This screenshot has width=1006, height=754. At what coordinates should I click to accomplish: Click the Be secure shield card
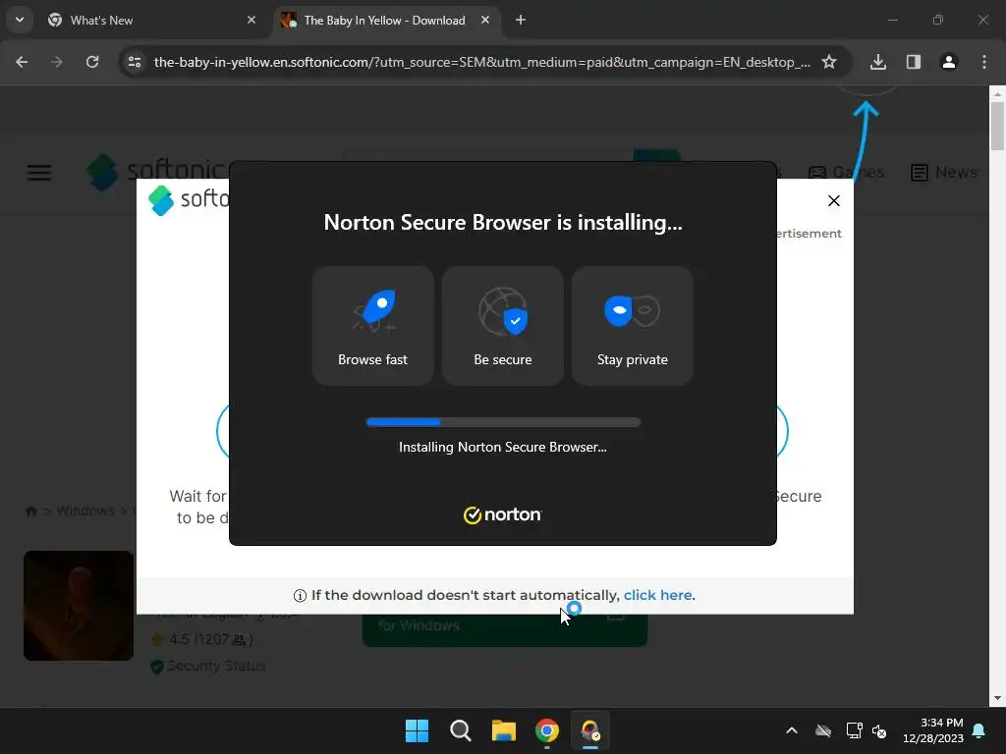502,326
